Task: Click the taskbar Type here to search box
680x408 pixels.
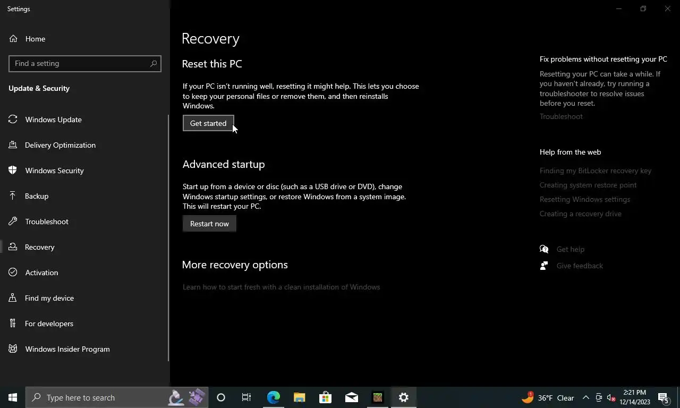Action: 116,397
